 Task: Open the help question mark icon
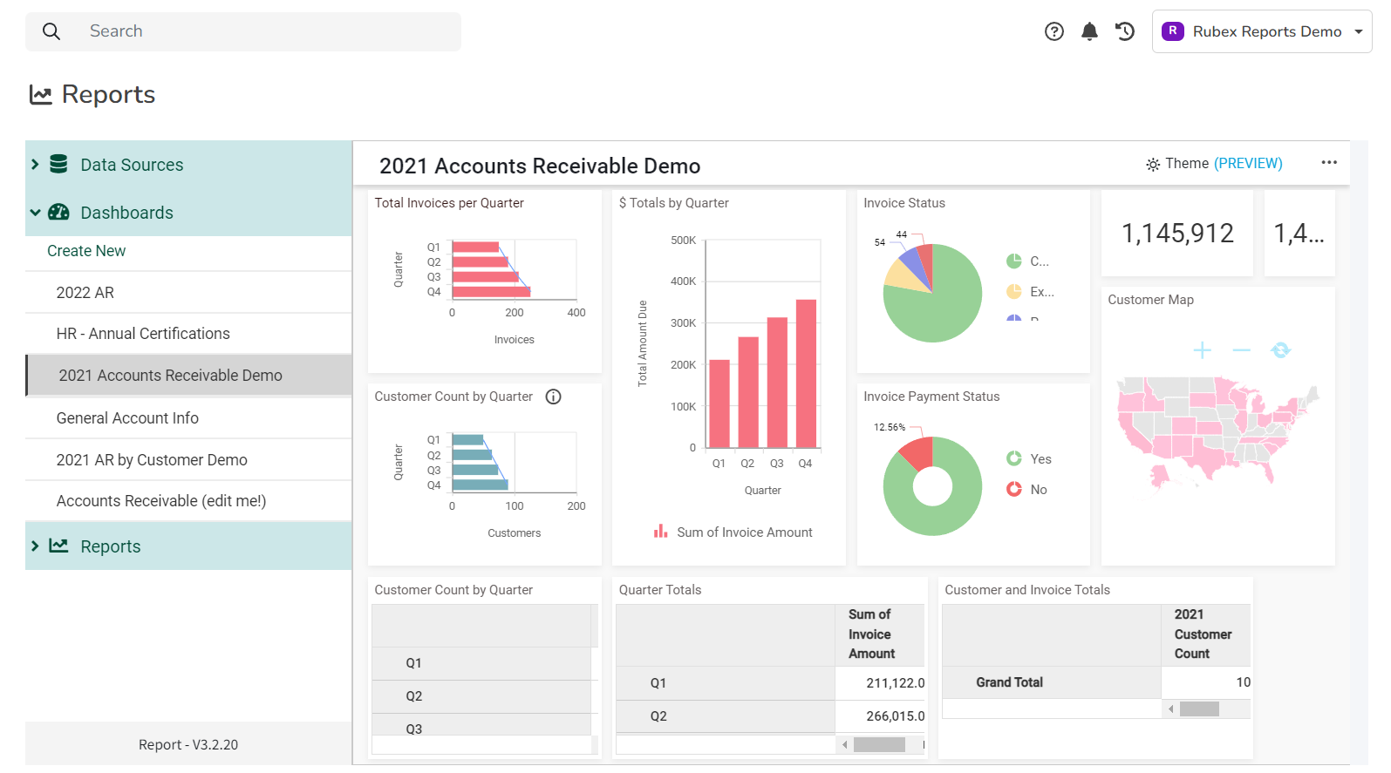[1053, 31]
